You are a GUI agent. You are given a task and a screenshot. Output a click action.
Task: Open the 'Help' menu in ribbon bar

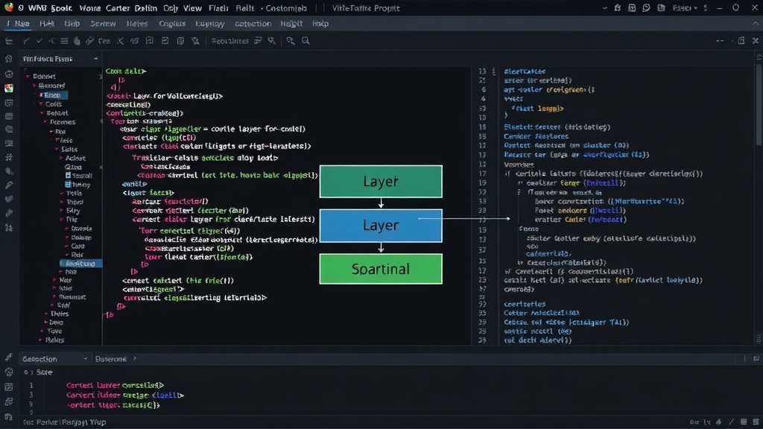[x=320, y=23]
